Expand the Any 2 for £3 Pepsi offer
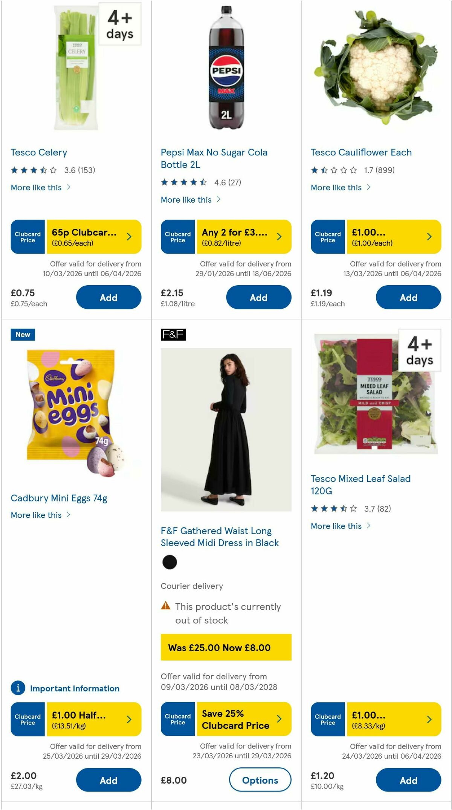Image resolution: width=452 pixels, height=810 pixels. [279, 237]
